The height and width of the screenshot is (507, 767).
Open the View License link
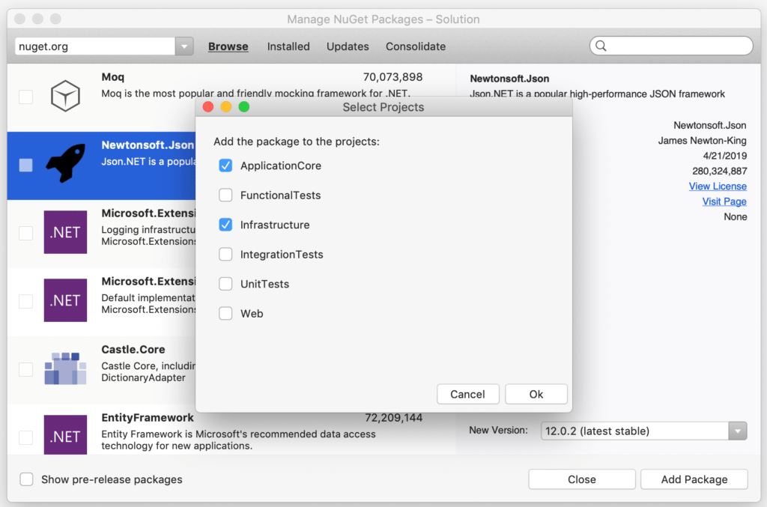(718, 186)
